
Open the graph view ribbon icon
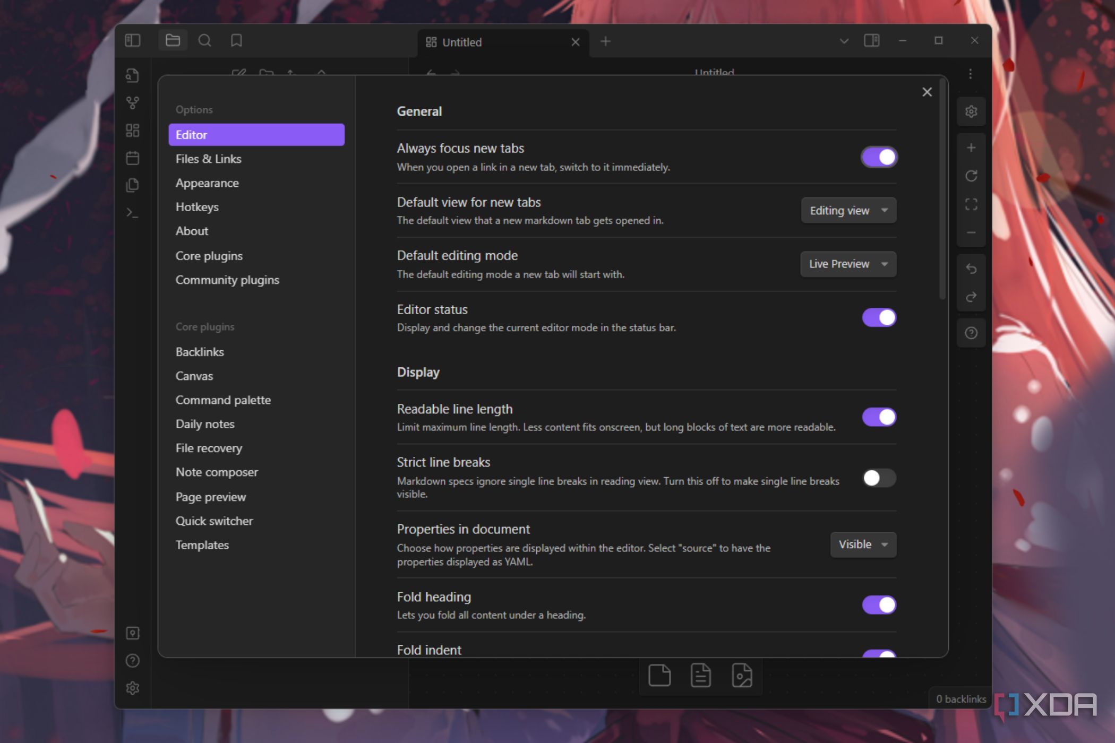pos(133,102)
